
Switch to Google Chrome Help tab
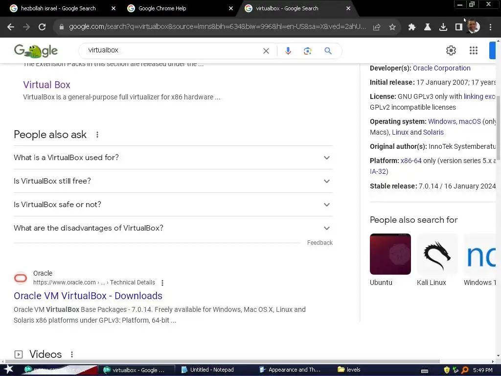pos(162,8)
